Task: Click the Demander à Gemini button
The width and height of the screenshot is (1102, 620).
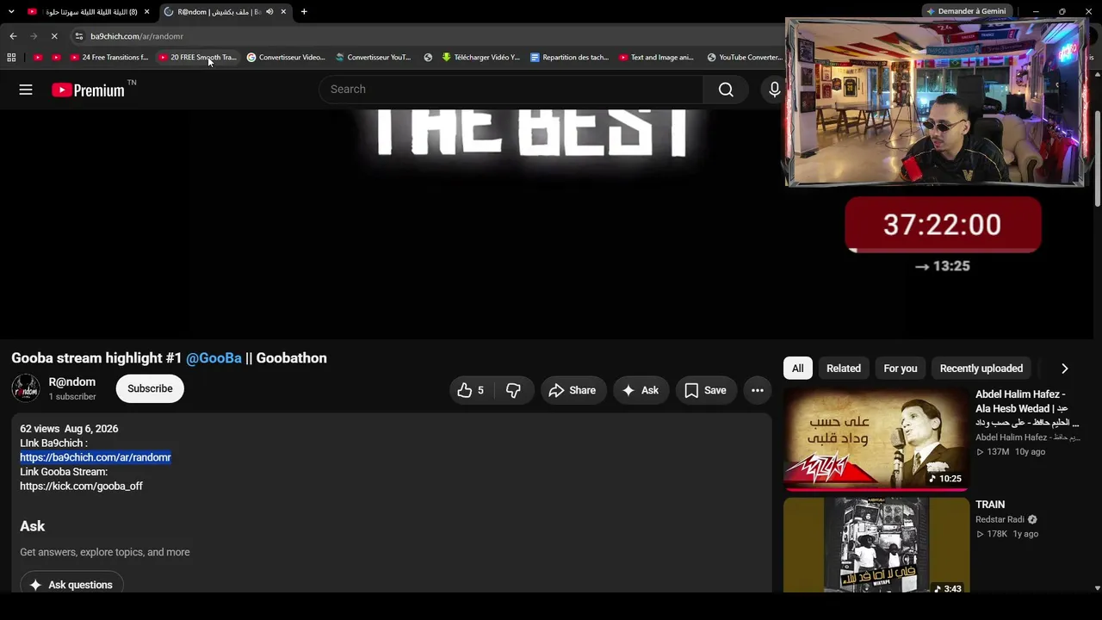Action: tap(966, 11)
